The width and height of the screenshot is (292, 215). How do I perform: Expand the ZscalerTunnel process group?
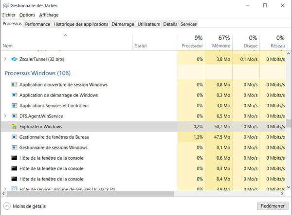tap(5, 59)
